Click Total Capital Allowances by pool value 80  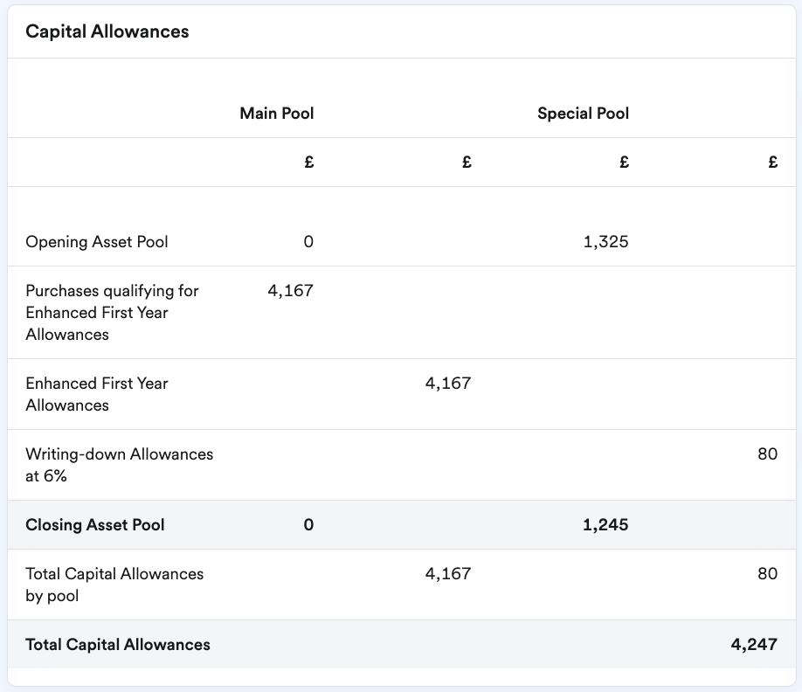point(767,573)
